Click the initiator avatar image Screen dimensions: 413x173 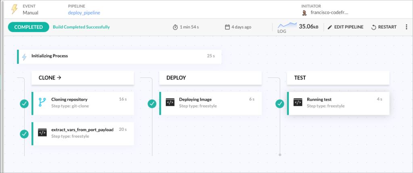pos(305,13)
